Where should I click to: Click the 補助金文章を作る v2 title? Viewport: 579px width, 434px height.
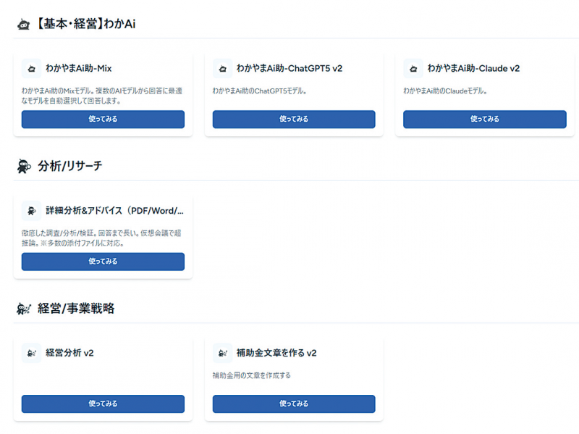pyautogui.click(x=276, y=353)
